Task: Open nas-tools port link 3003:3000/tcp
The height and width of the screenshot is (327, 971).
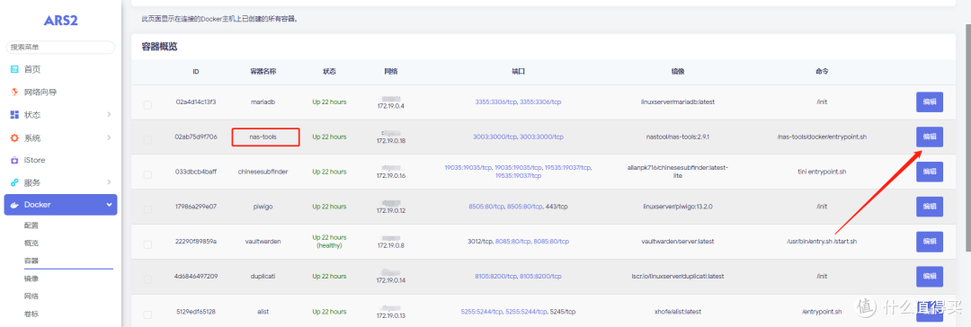Action: pyautogui.click(x=494, y=137)
